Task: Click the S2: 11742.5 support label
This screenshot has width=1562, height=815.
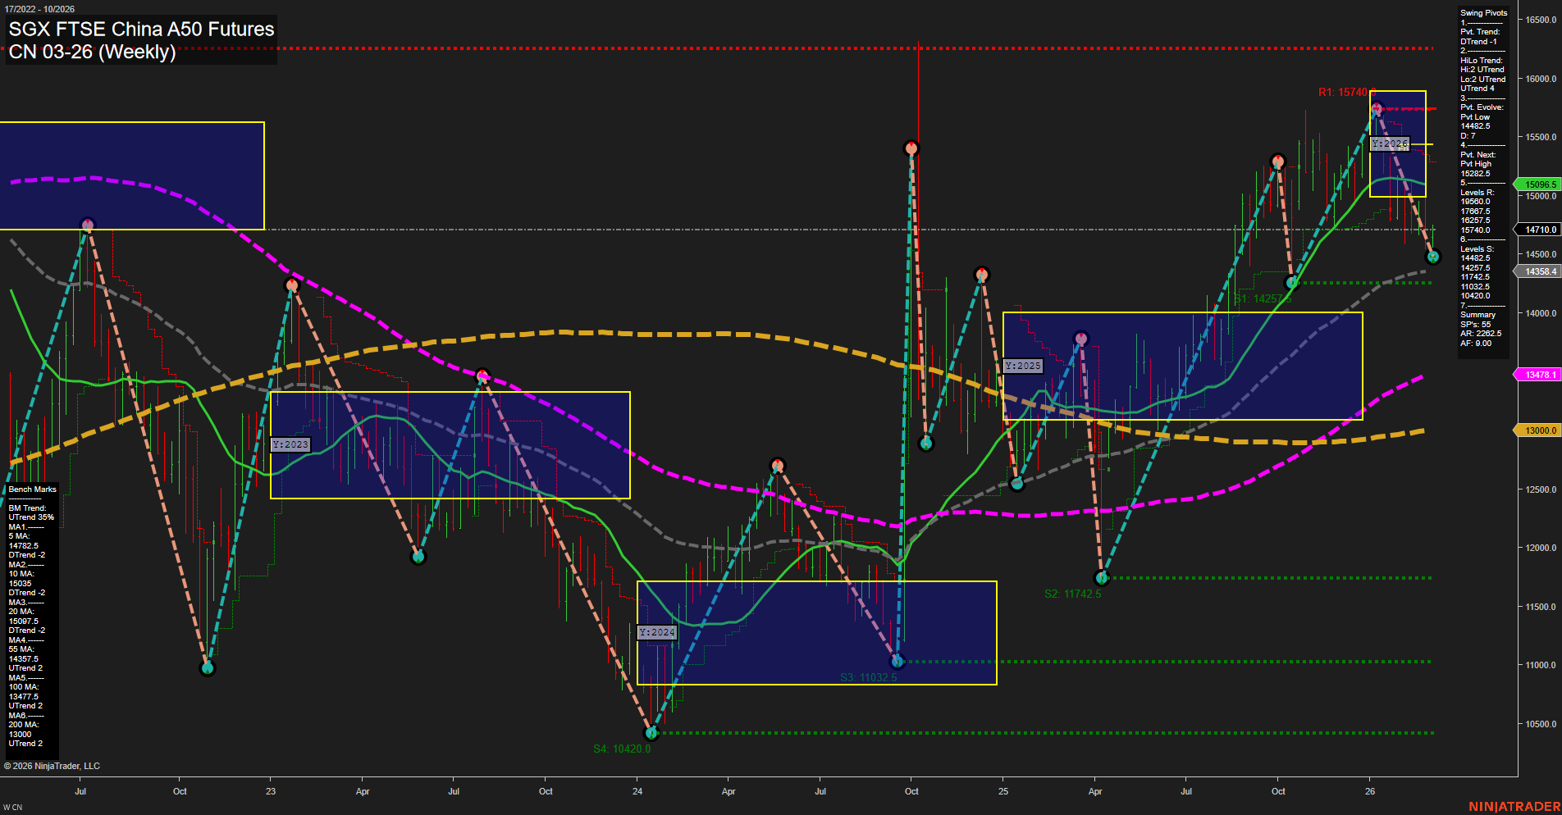Action: [x=1071, y=593]
